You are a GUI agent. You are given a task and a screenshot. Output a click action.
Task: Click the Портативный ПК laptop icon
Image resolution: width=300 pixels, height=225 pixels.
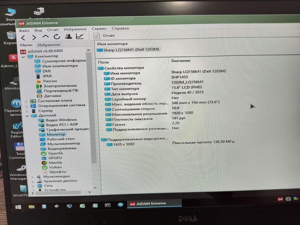[x=39, y=91]
